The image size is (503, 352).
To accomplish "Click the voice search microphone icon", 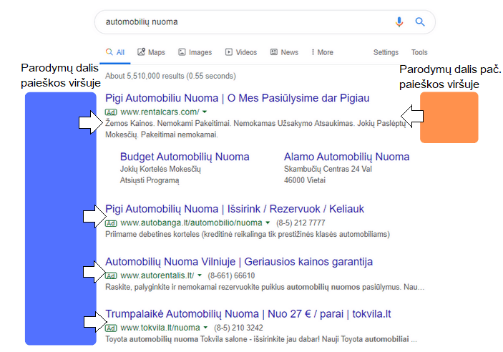I will coord(399,21).
